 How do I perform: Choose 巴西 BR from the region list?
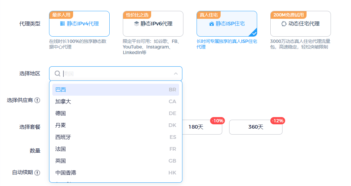click(x=116, y=90)
